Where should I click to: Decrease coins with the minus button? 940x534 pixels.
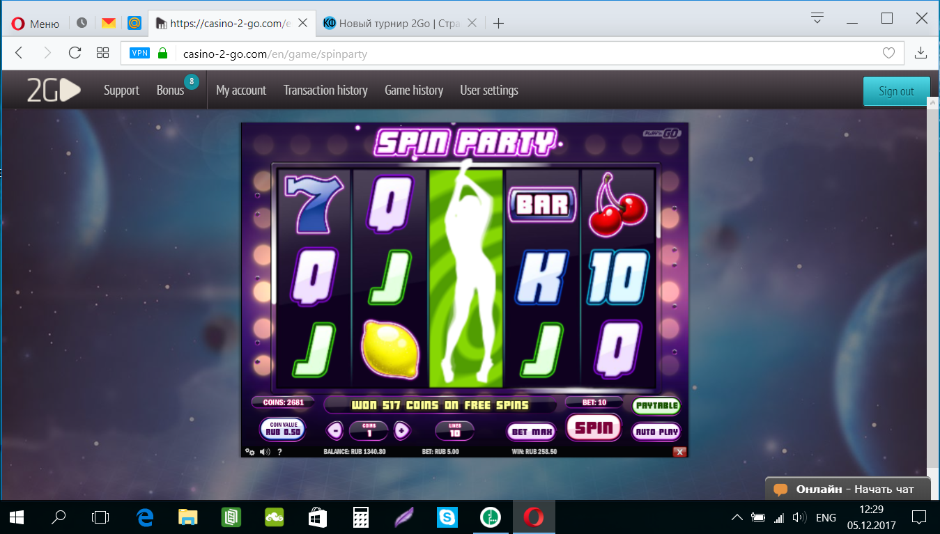pyautogui.click(x=335, y=430)
